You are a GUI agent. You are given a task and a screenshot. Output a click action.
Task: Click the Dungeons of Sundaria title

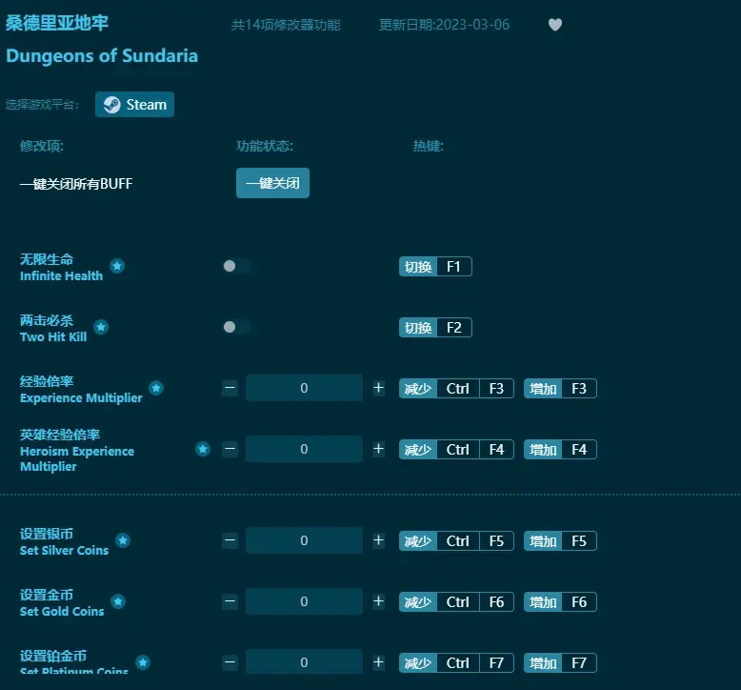click(102, 56)
